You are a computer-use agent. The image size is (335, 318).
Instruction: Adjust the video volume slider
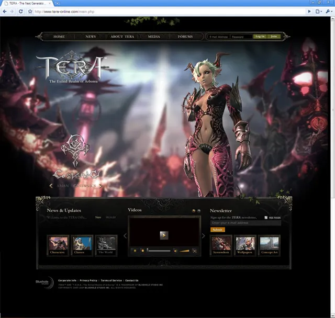[x=184, y=251]
